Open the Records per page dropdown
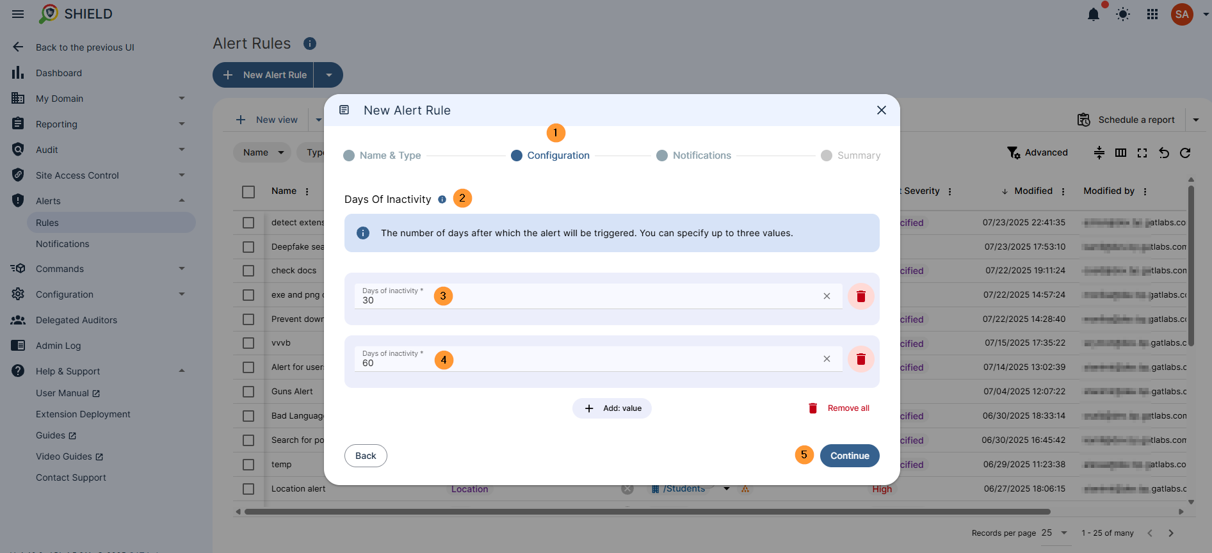This screenshot has width=1212, height=553. tap(1056, 533)
